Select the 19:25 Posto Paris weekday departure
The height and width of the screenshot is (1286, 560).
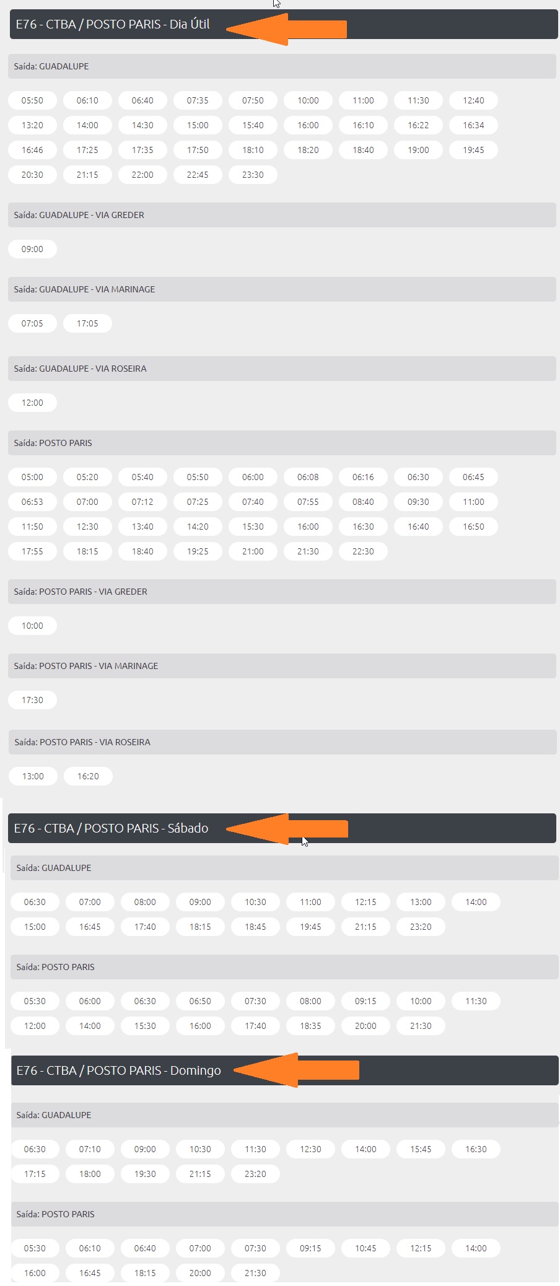pyautogui.click(x=198, y=551)
